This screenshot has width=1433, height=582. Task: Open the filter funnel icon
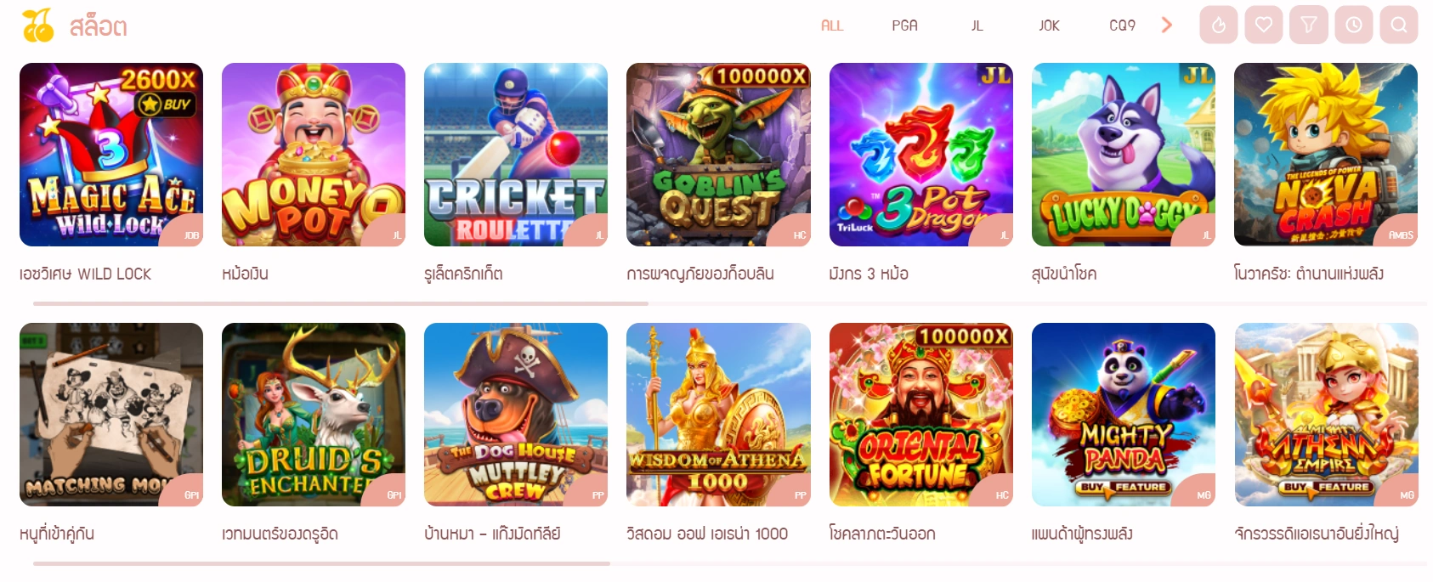click(x=1309, y=25)
